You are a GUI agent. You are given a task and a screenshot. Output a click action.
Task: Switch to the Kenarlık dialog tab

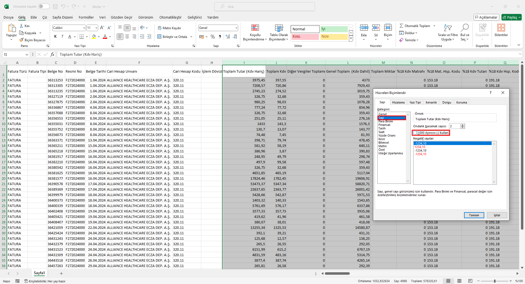click(431, 102)
